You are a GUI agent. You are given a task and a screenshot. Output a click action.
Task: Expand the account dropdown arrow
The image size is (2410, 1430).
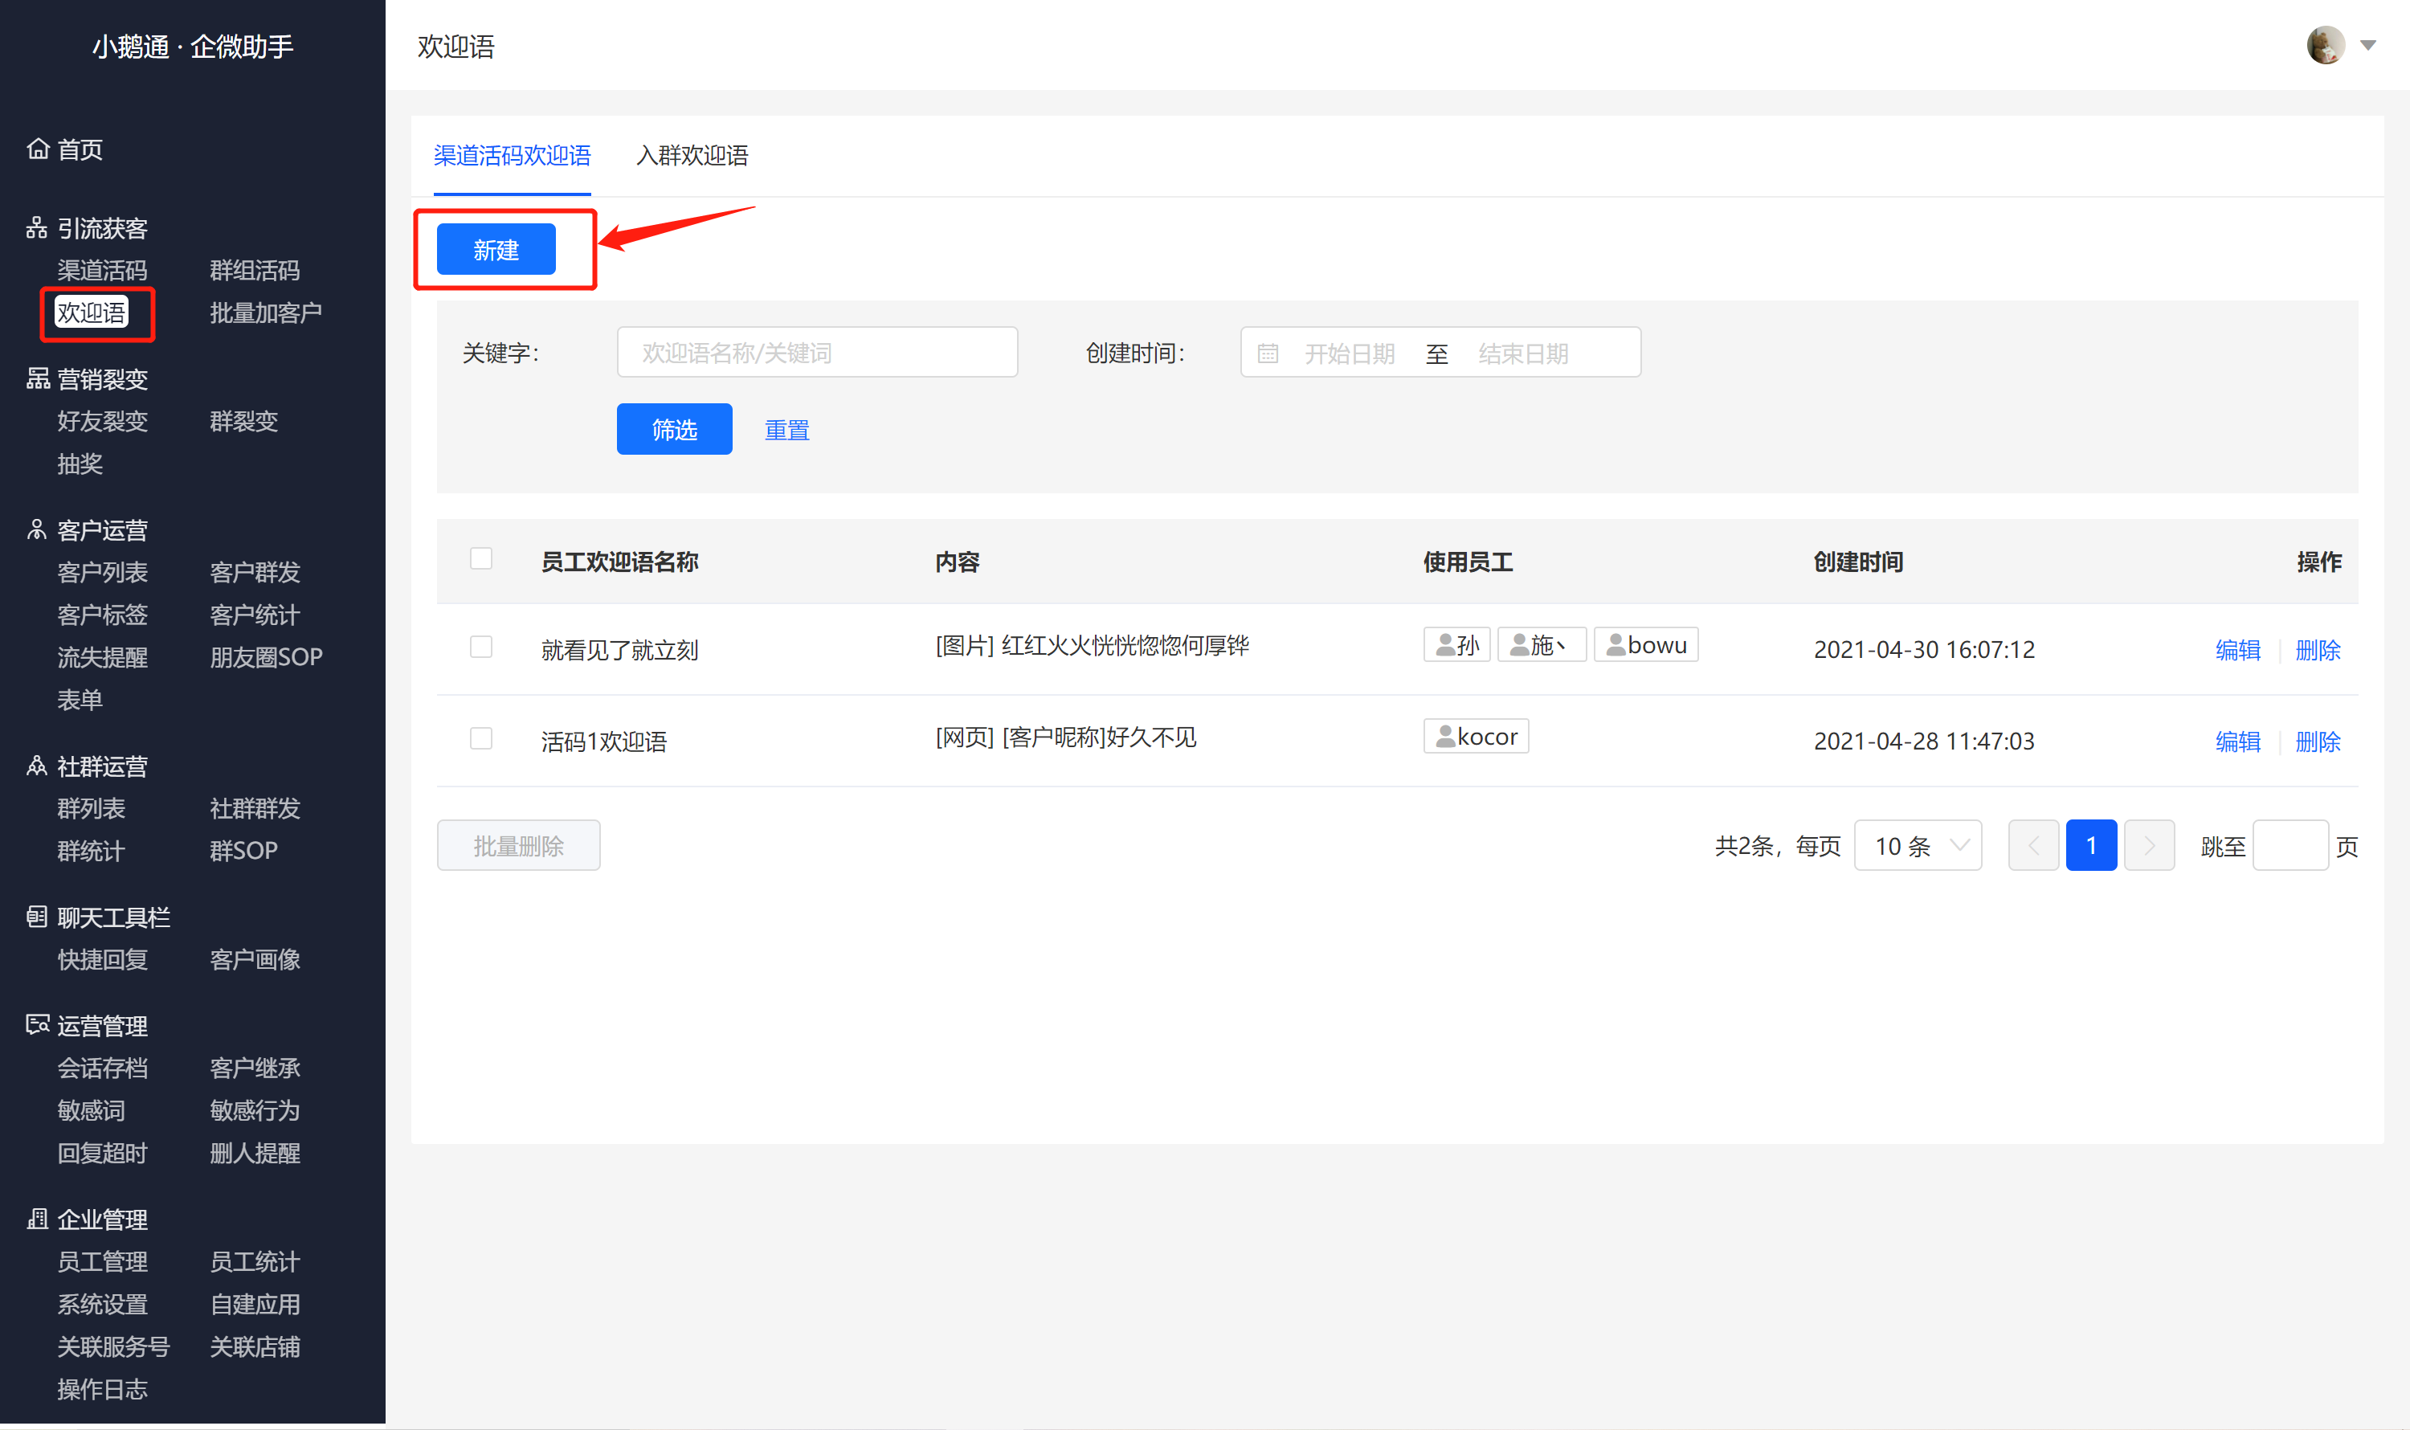(2368, 45)
